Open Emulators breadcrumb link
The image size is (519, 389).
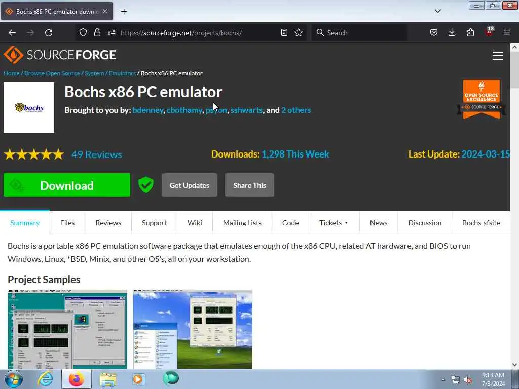point(123,73)
